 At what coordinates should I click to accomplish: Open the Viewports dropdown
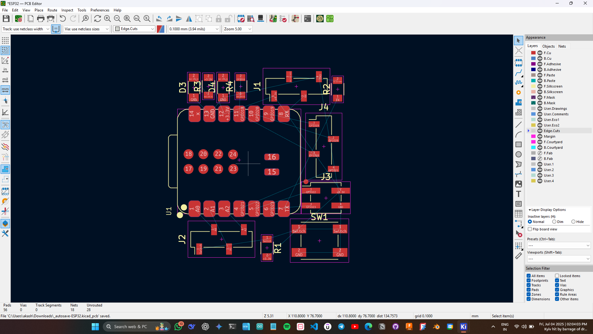click(559, 259)
